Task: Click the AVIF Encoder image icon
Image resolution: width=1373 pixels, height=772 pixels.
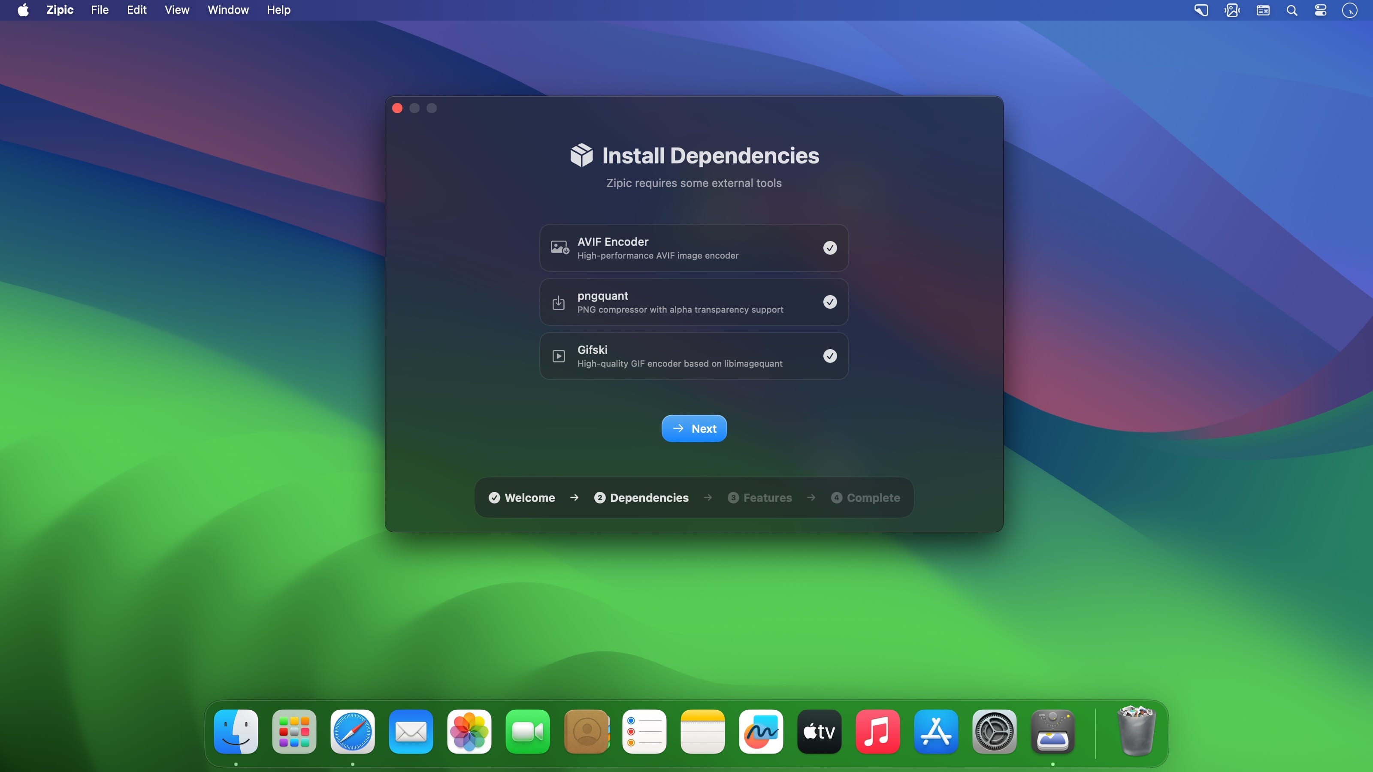Action: (x=559, y=248)
